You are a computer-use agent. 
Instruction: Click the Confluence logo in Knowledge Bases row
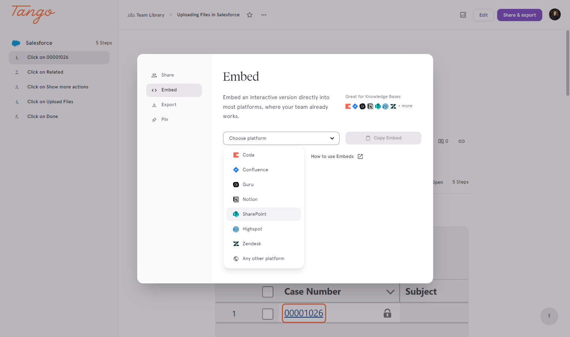click(x=355, y=106)
